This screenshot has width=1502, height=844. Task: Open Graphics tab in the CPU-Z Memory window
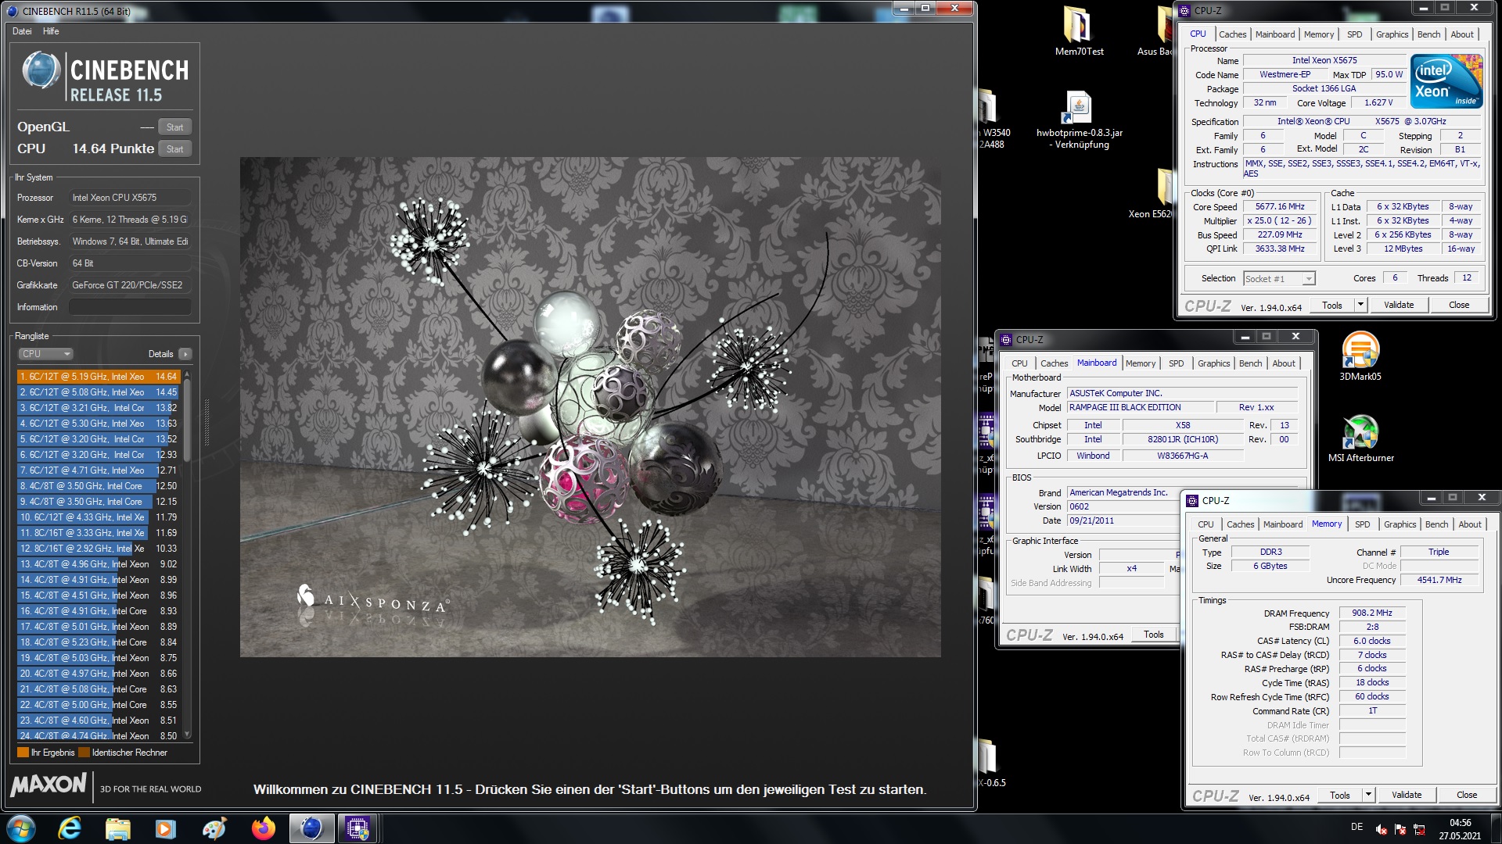pos(1400,524)
